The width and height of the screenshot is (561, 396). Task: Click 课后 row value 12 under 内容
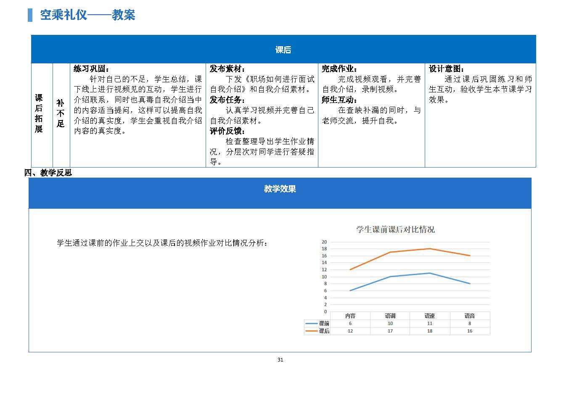point(350,331)
